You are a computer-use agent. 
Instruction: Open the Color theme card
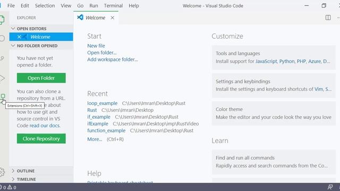[274, 113]
